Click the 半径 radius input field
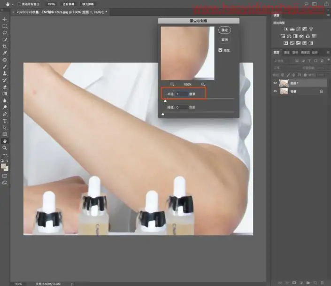The width and height of the screenshot is (331, 286). pyautogui.click(x=182, y=94)
